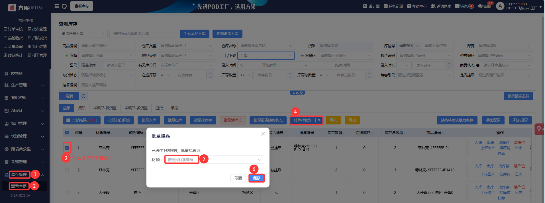Viewport: 545px width, 203px height.
Task: Click the refresh icon in top bar
Action: (x=64, y=6)
